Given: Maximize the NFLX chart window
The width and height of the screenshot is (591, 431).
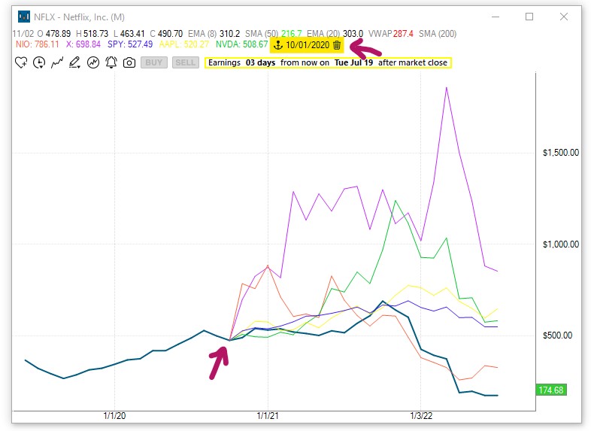Looking at the screenshot, I should tap(529, 17).
